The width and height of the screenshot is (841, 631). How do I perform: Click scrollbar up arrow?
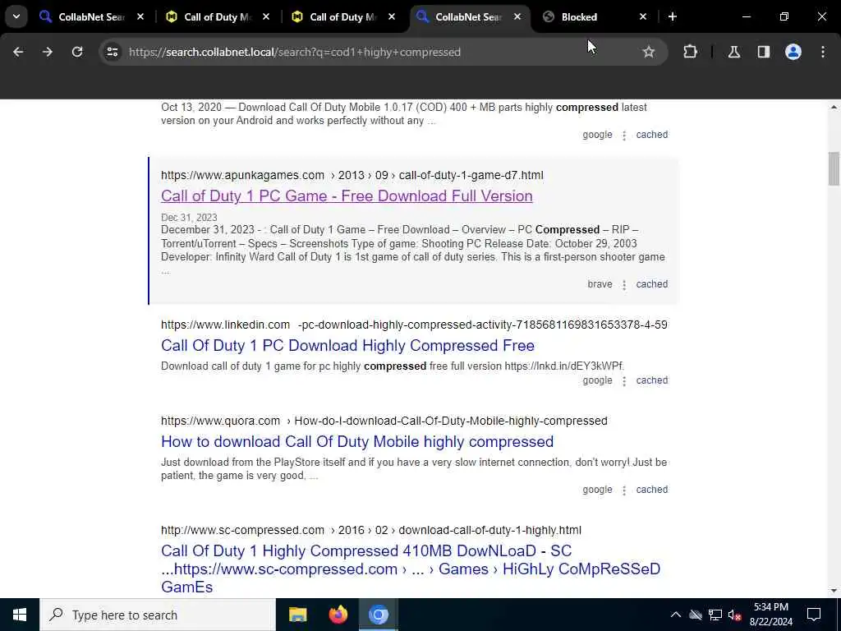[834, 108]
